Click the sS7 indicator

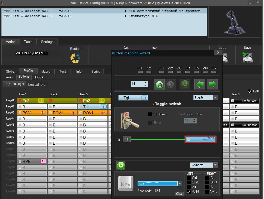coord(214,72)
